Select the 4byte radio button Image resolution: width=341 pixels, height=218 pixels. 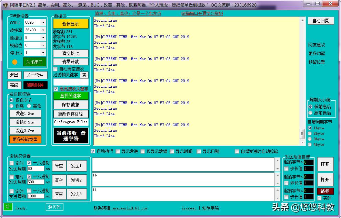point(310,144)
